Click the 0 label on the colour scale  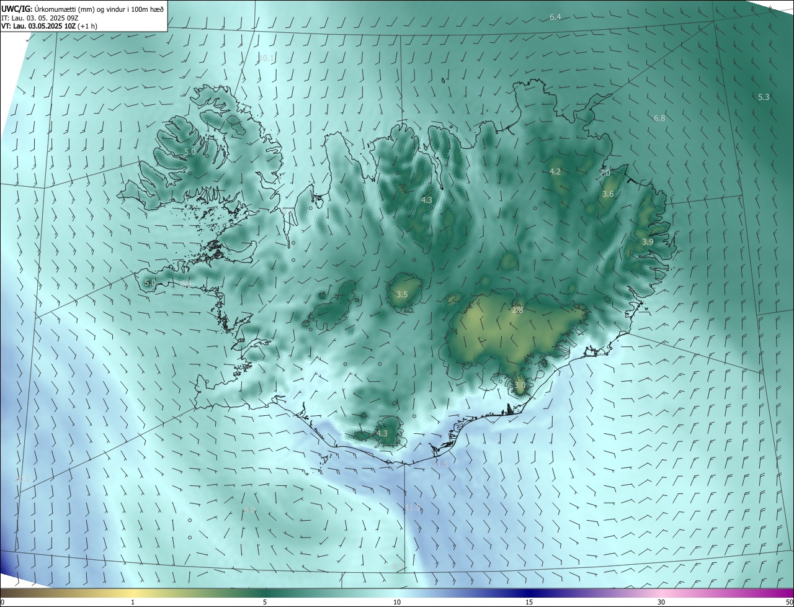(x=2, y=602)
